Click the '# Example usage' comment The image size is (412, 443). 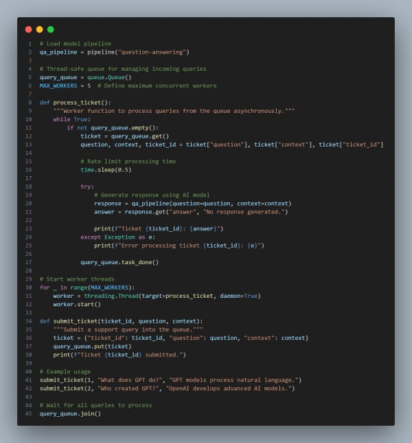coord(65,371)
